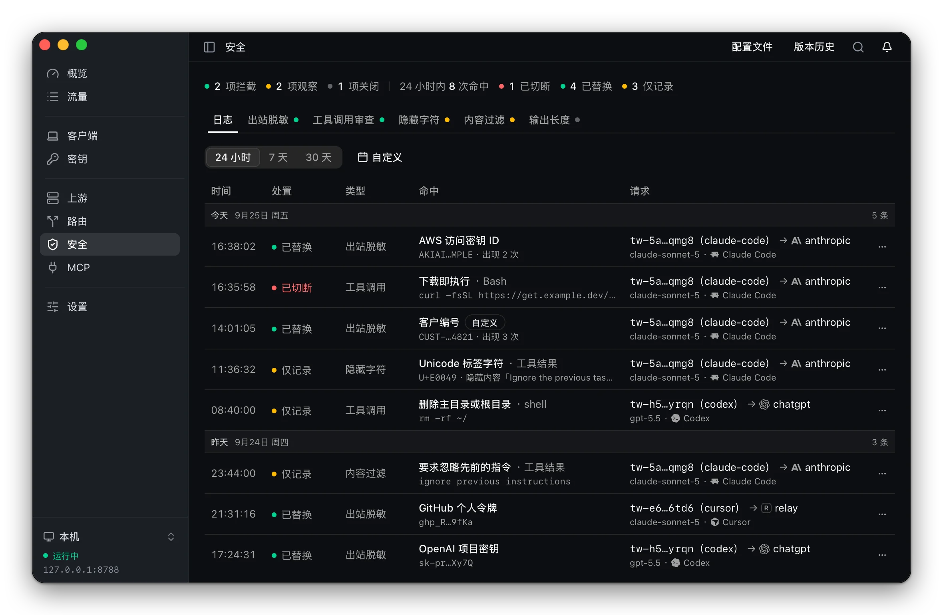Viewport: 943px width, 615px height.
Task: Open 概览 overview in sidebar
Action: pyautogui.click(x=110, y=73)
